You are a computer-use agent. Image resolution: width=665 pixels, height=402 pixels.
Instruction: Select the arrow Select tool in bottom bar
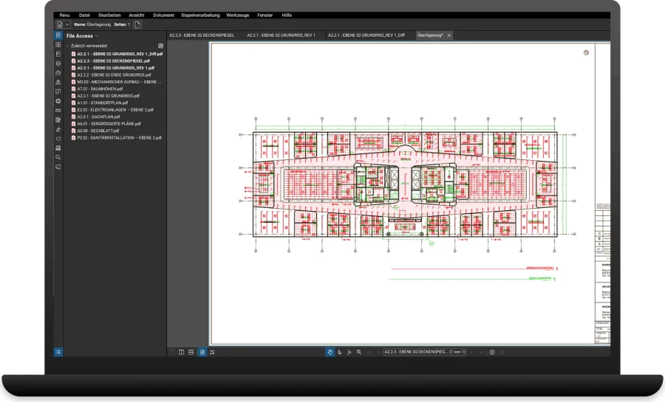(x=339, y=353)
